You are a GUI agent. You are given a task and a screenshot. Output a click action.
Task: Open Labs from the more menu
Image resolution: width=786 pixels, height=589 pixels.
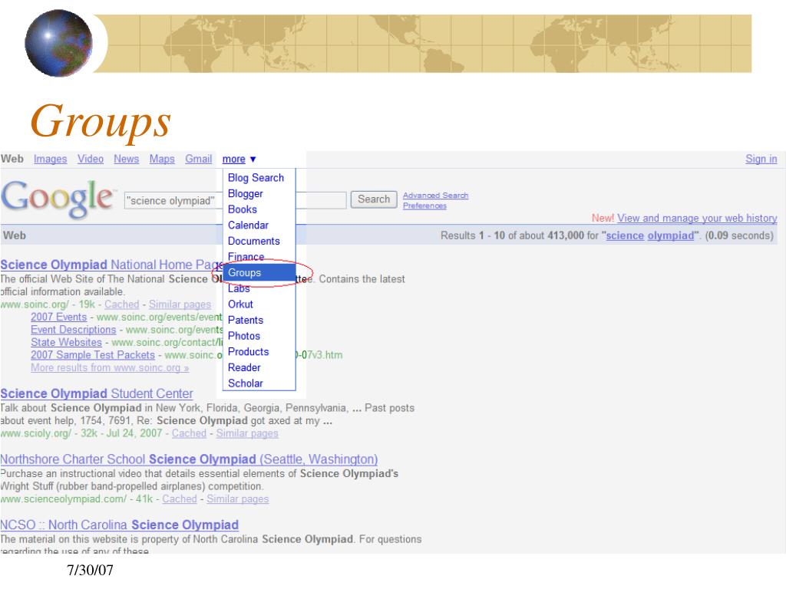tap(239, 288)
